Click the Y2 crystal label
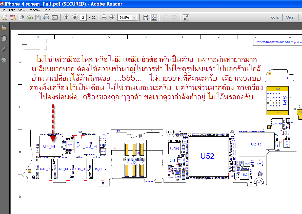Screen dimensions: 302x214 pyautogui.click(x=232, y=176)
